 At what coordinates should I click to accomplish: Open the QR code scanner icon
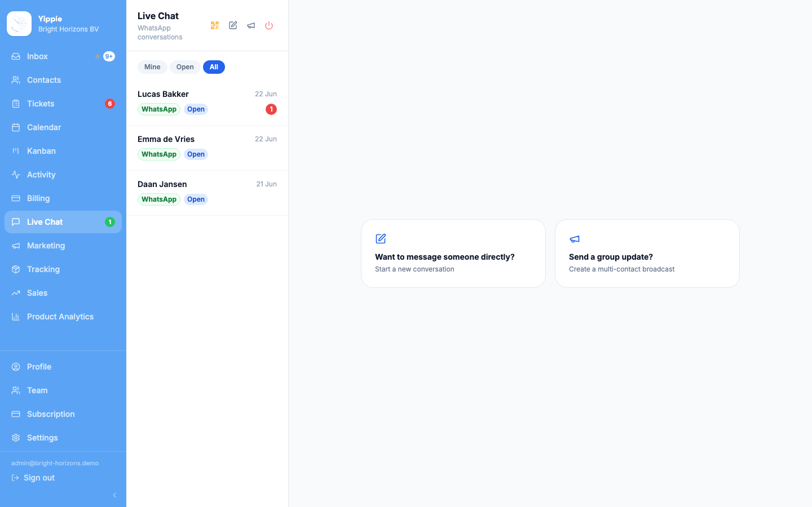(x=215, y=25)
